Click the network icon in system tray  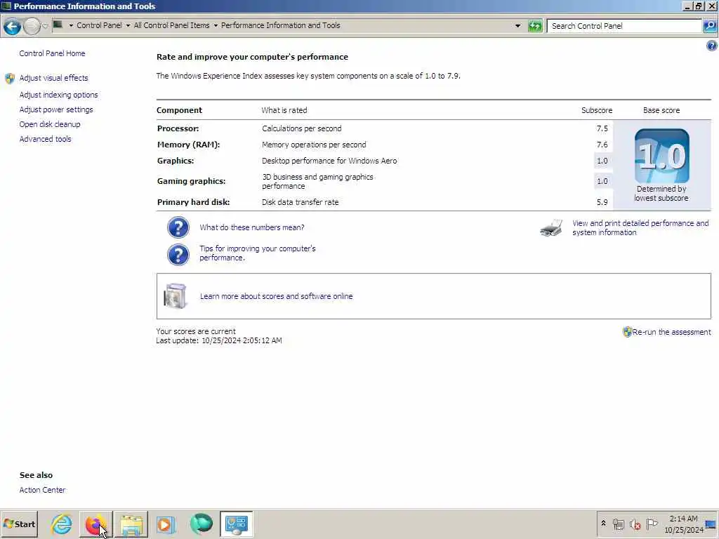click(x=619, y=524)
